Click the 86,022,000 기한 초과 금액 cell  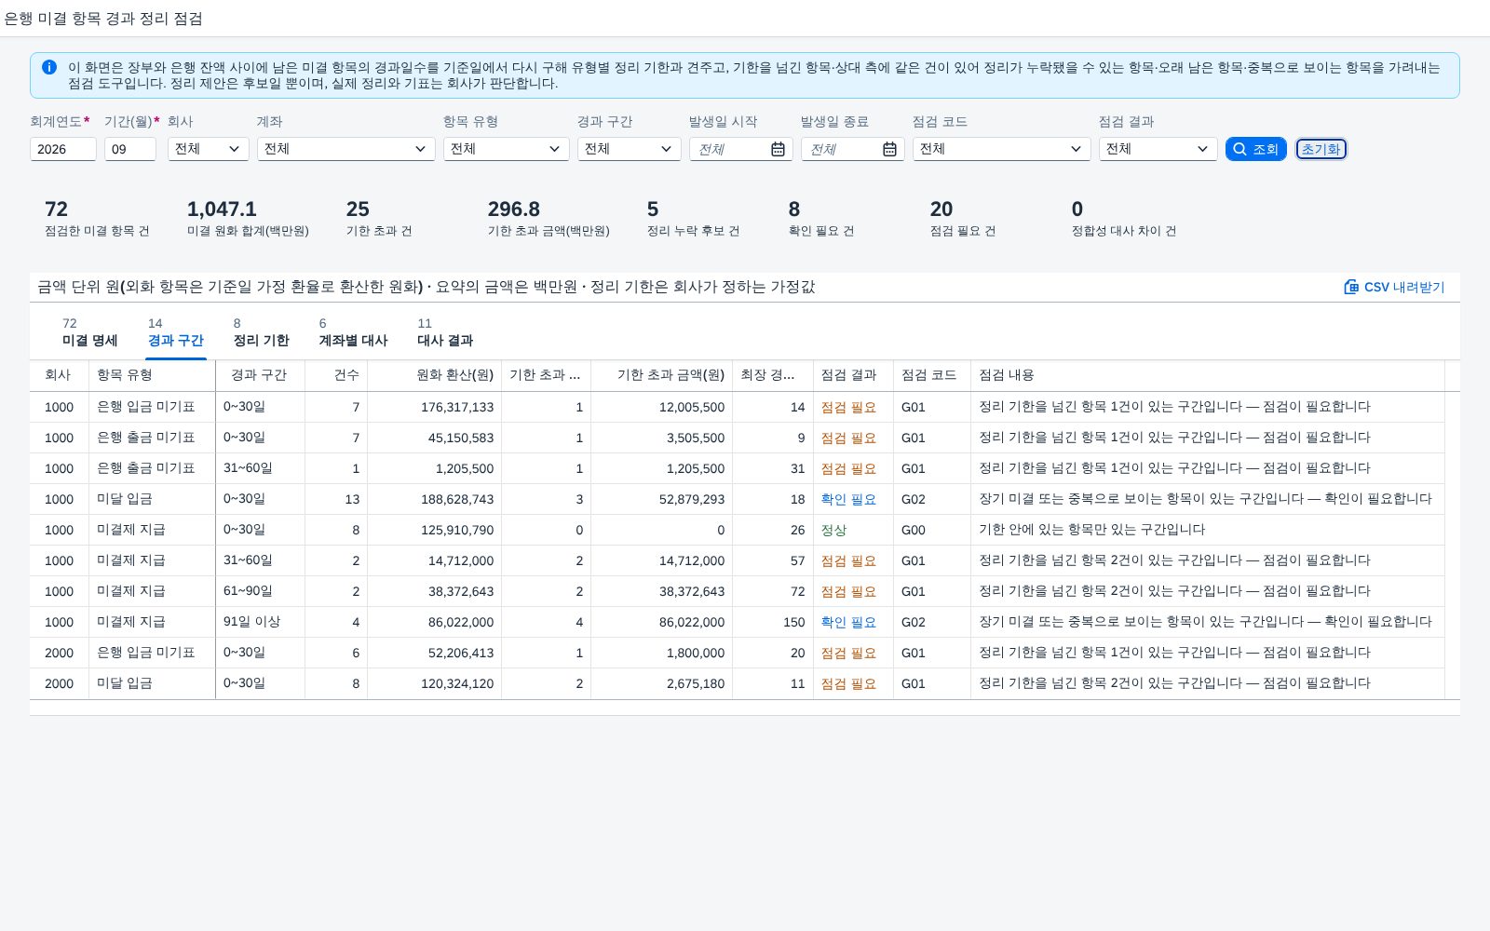pos(662,622)
